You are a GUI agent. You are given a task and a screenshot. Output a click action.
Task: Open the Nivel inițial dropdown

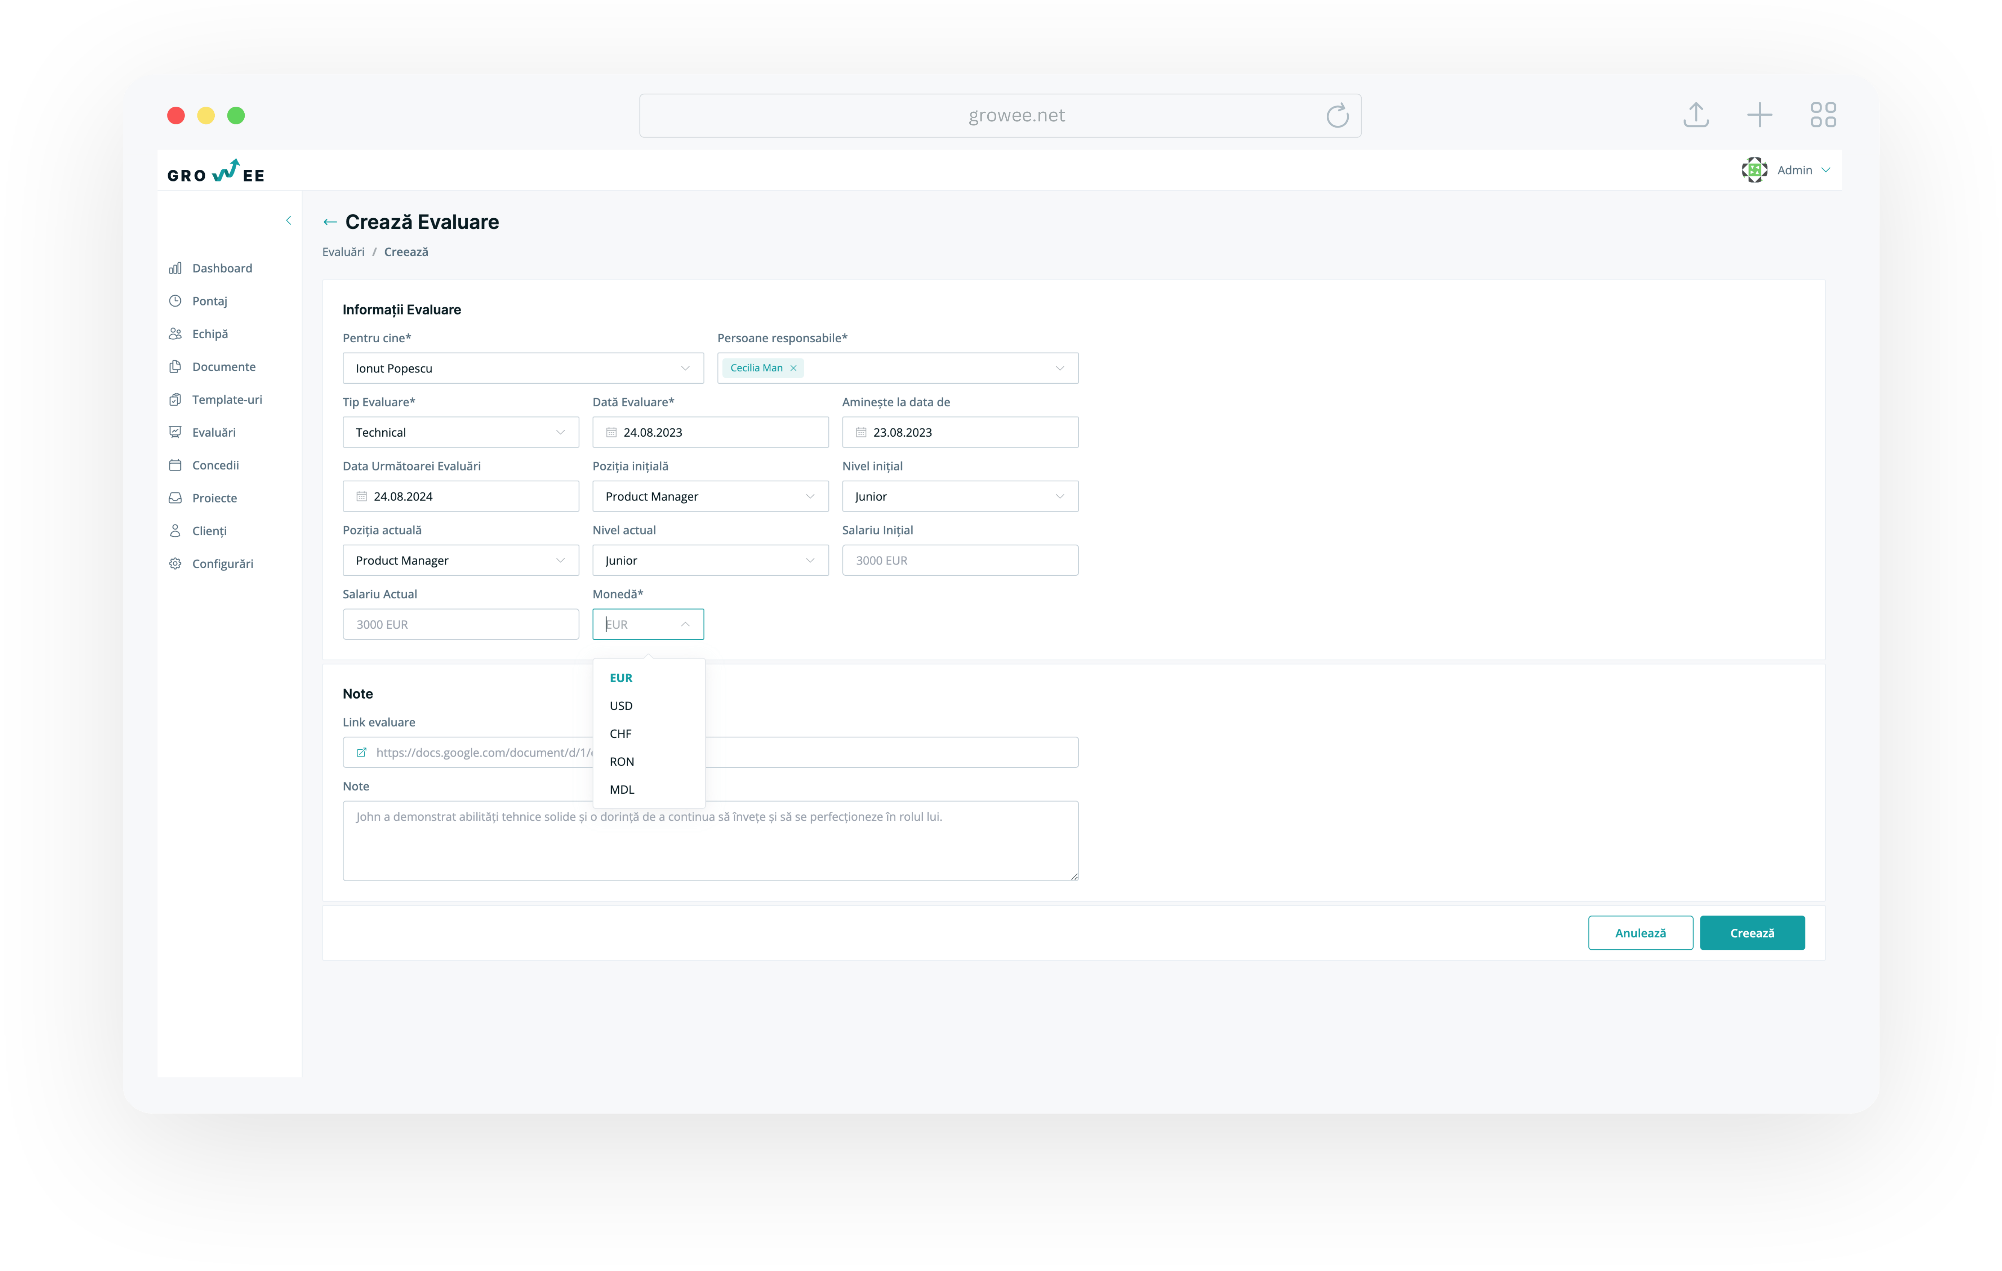[x=960, y=496]
